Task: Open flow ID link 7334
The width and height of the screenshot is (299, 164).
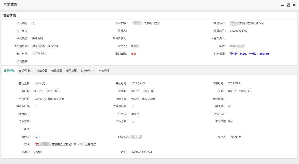Action: 37,136
